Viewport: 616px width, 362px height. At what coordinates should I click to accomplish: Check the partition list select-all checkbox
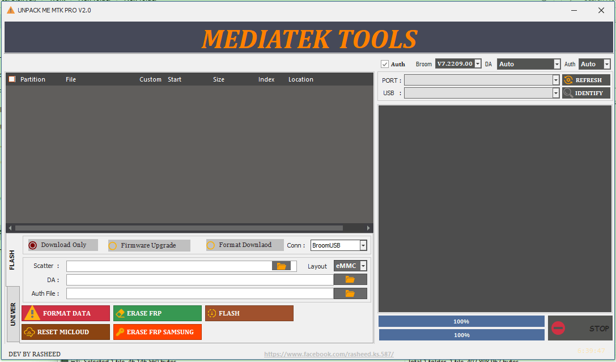pyautogui.click(x=11, y=79)
